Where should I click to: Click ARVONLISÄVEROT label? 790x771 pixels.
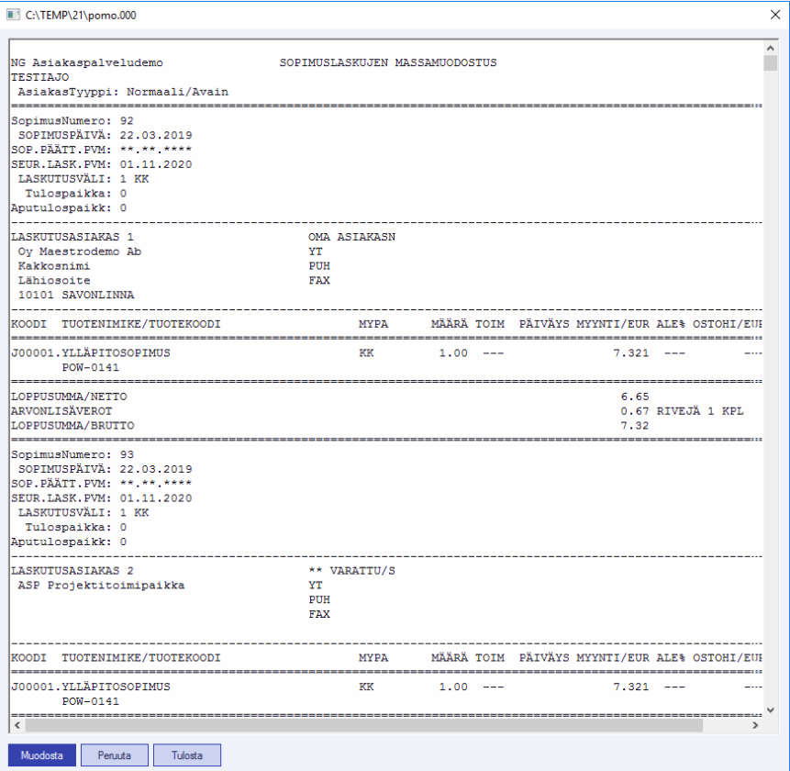click(x=61, y=411)
